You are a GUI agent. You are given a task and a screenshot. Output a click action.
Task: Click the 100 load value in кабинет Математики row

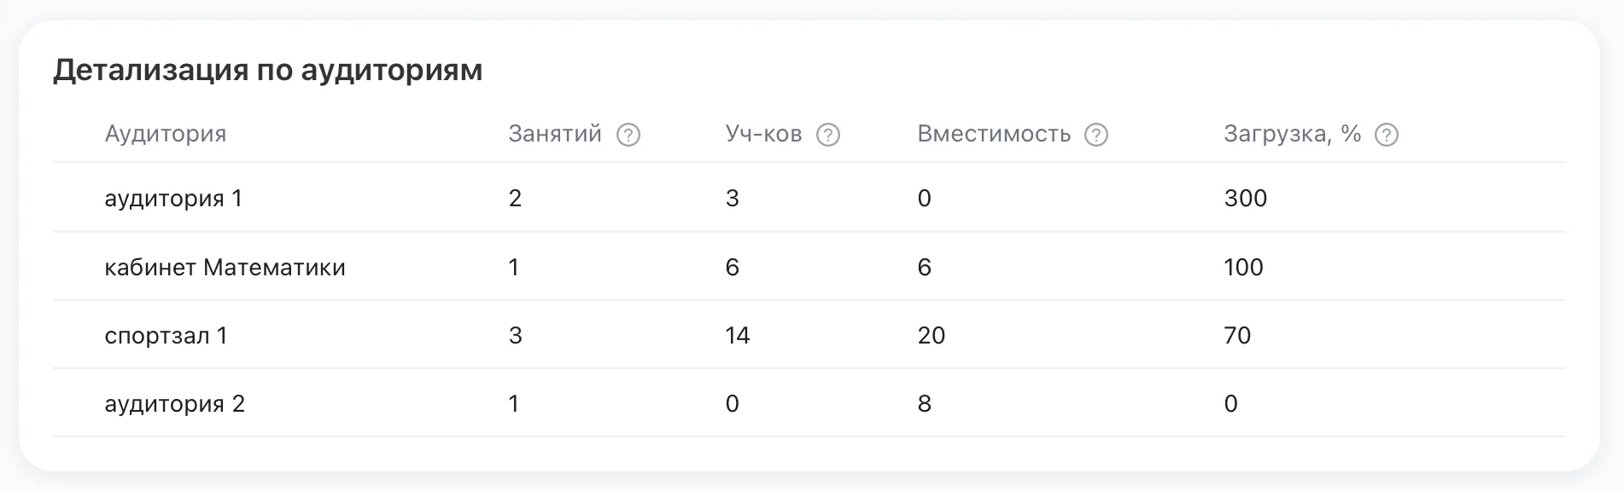[x=1243, y=267]
